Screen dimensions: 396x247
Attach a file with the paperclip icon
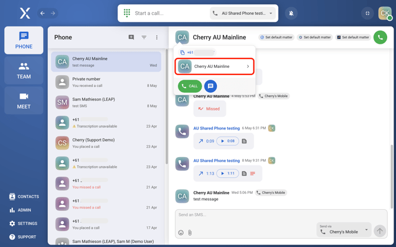[190, 232]
